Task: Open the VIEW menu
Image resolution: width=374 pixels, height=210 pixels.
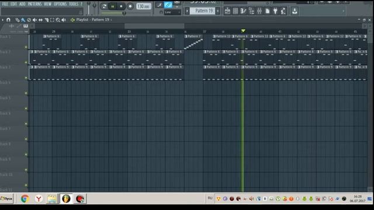Action: point(47,4)
